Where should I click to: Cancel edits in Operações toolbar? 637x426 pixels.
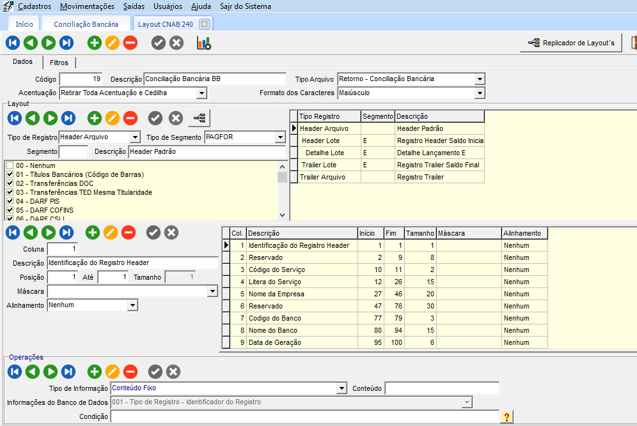click(173, 372)
